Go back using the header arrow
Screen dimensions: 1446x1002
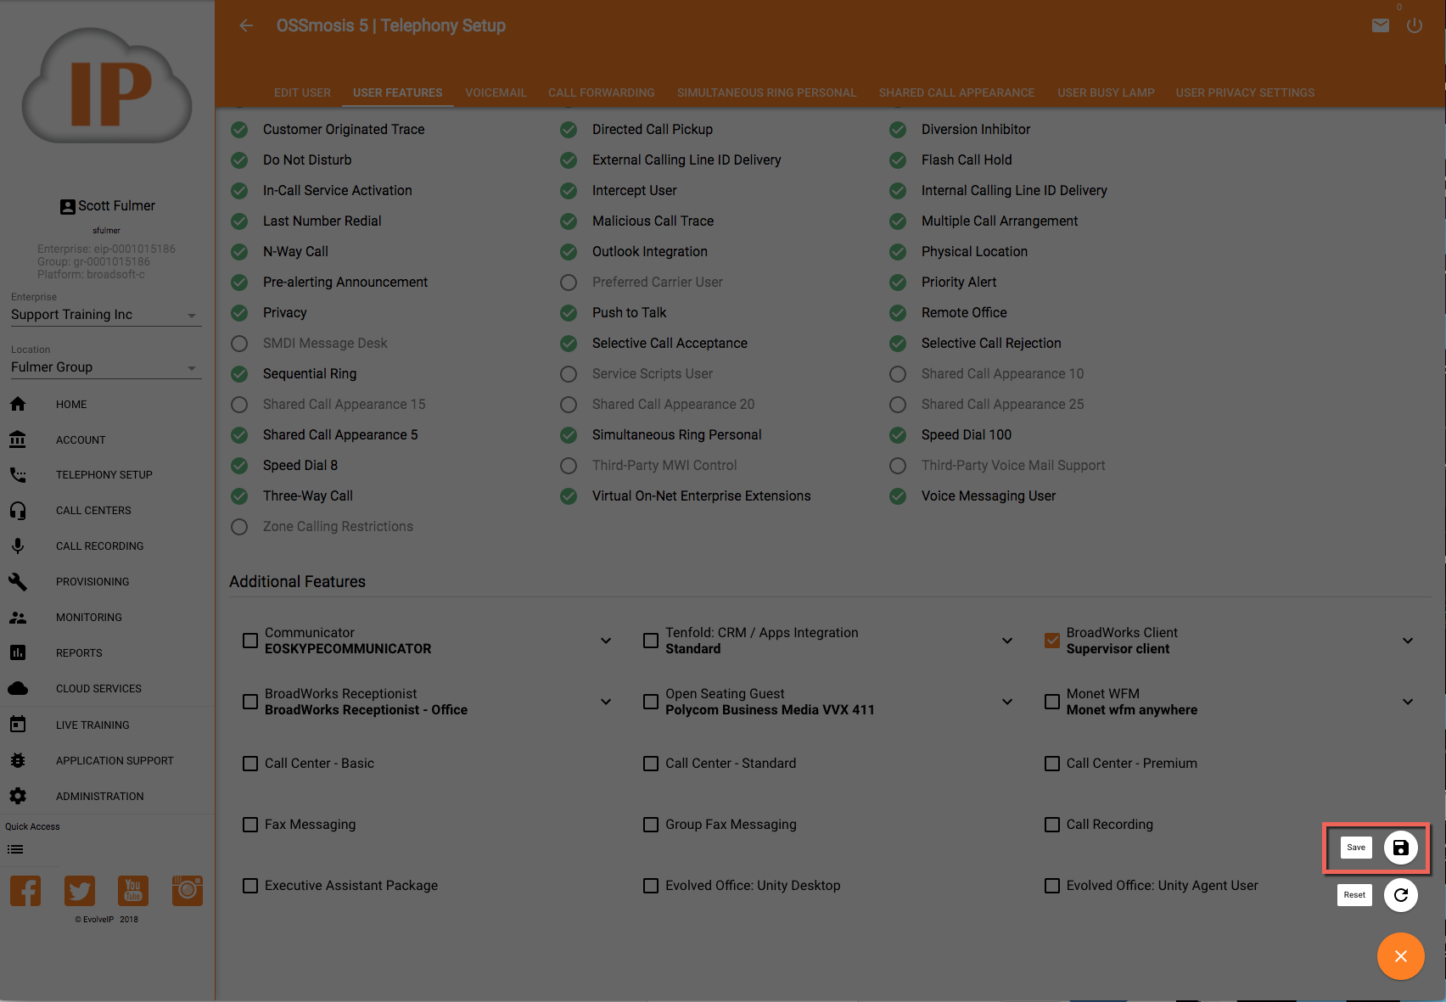click(x=246, y=25)
